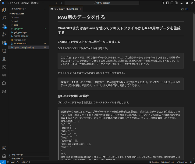Open errors and warnings status indicator

click(x=26, y=162)
